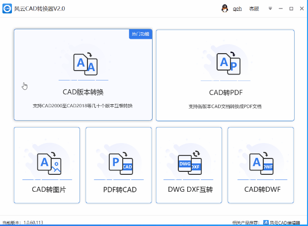Image resolution: width=308 pixels, height=226 pixels.
Task: Click the 相关产品推荐 label
Action: tap(246, 223)
